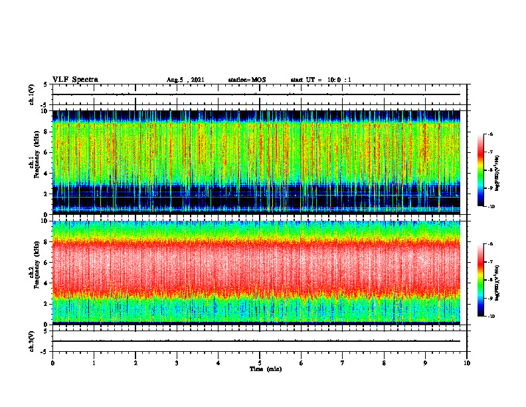This screenshot has height=407, width=526.
Task: Click the ch.2 colorbar "-6" tick label
Action: pyautogui.click(x=490, y=244)
